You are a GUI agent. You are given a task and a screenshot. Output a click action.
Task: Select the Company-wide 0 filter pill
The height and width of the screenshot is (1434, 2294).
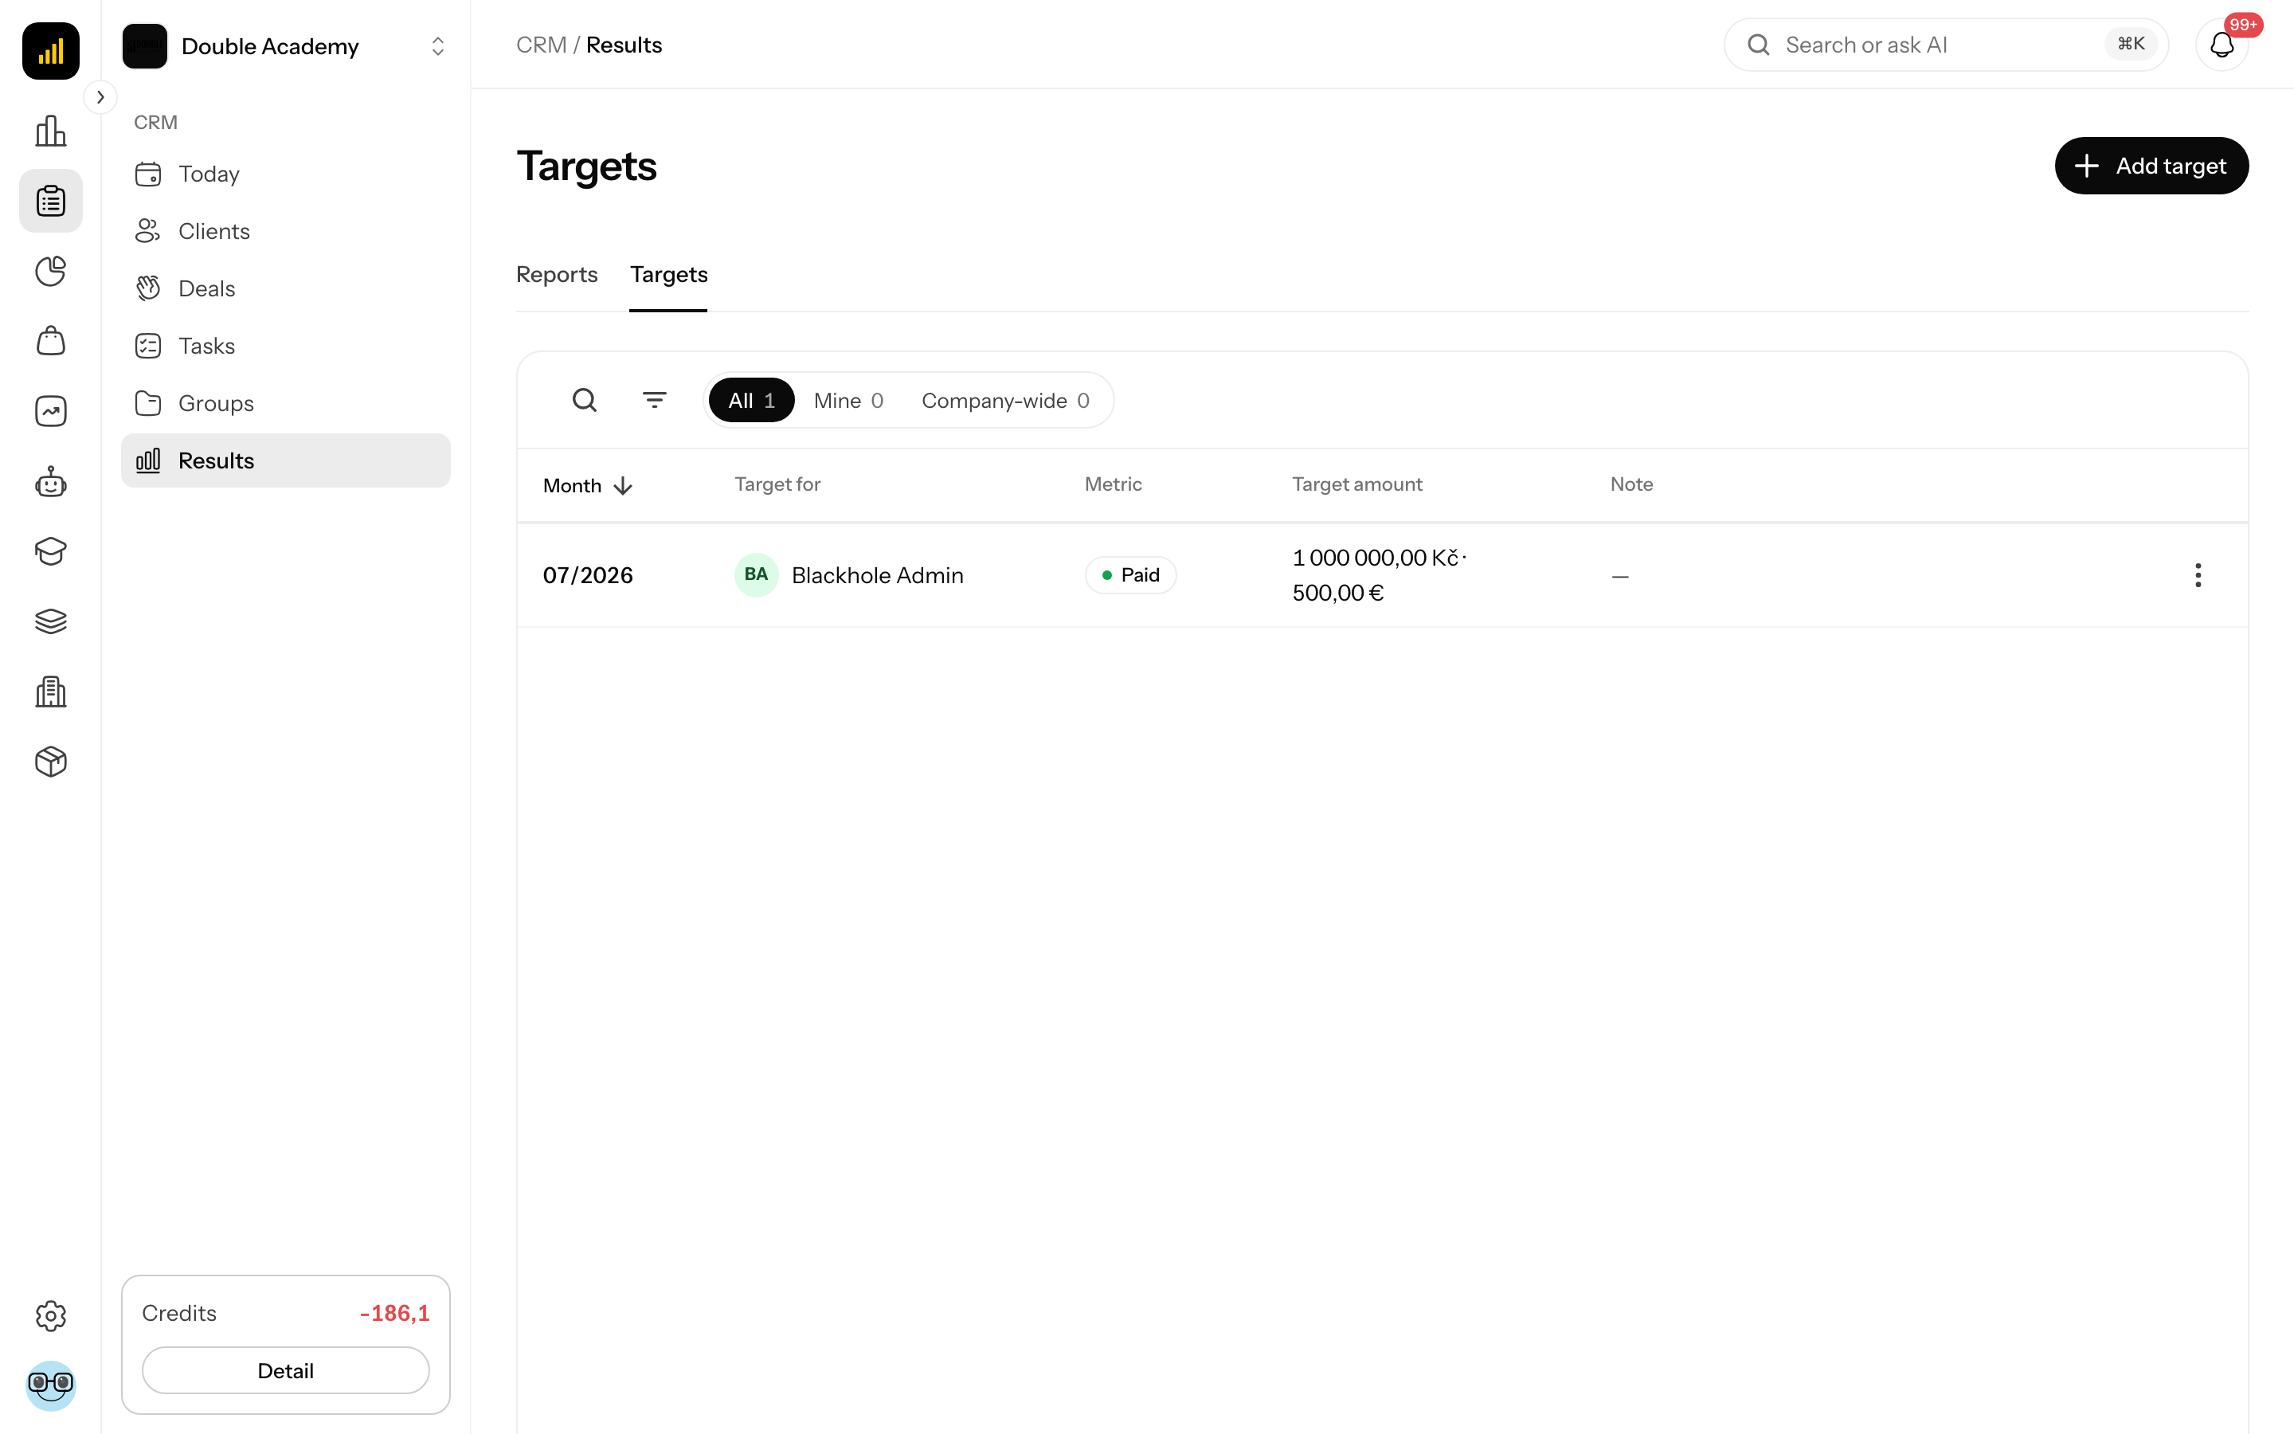(x=1004, y=400)
